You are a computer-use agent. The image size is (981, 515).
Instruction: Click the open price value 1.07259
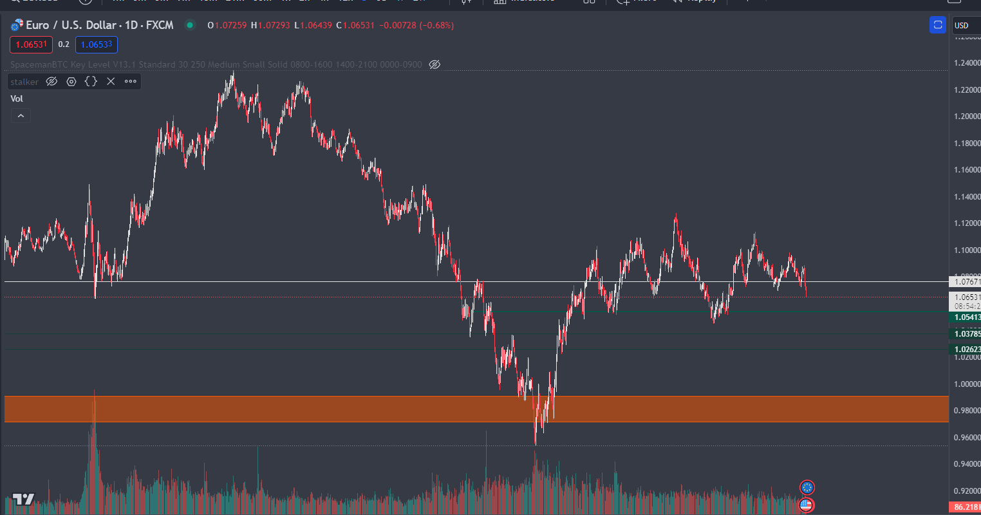click(230, 26)
